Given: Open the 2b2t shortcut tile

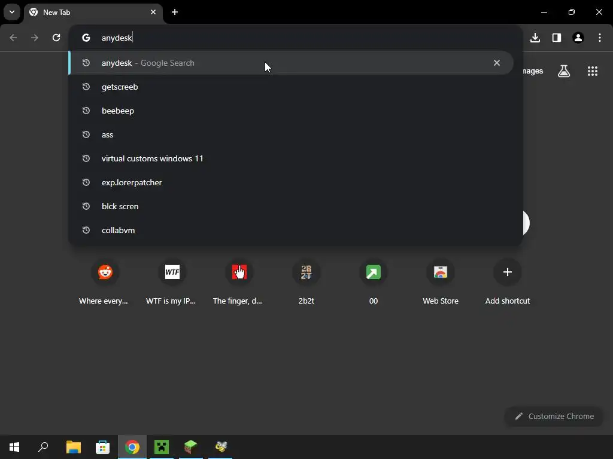Looking at the screenshot, I should 306,282.
